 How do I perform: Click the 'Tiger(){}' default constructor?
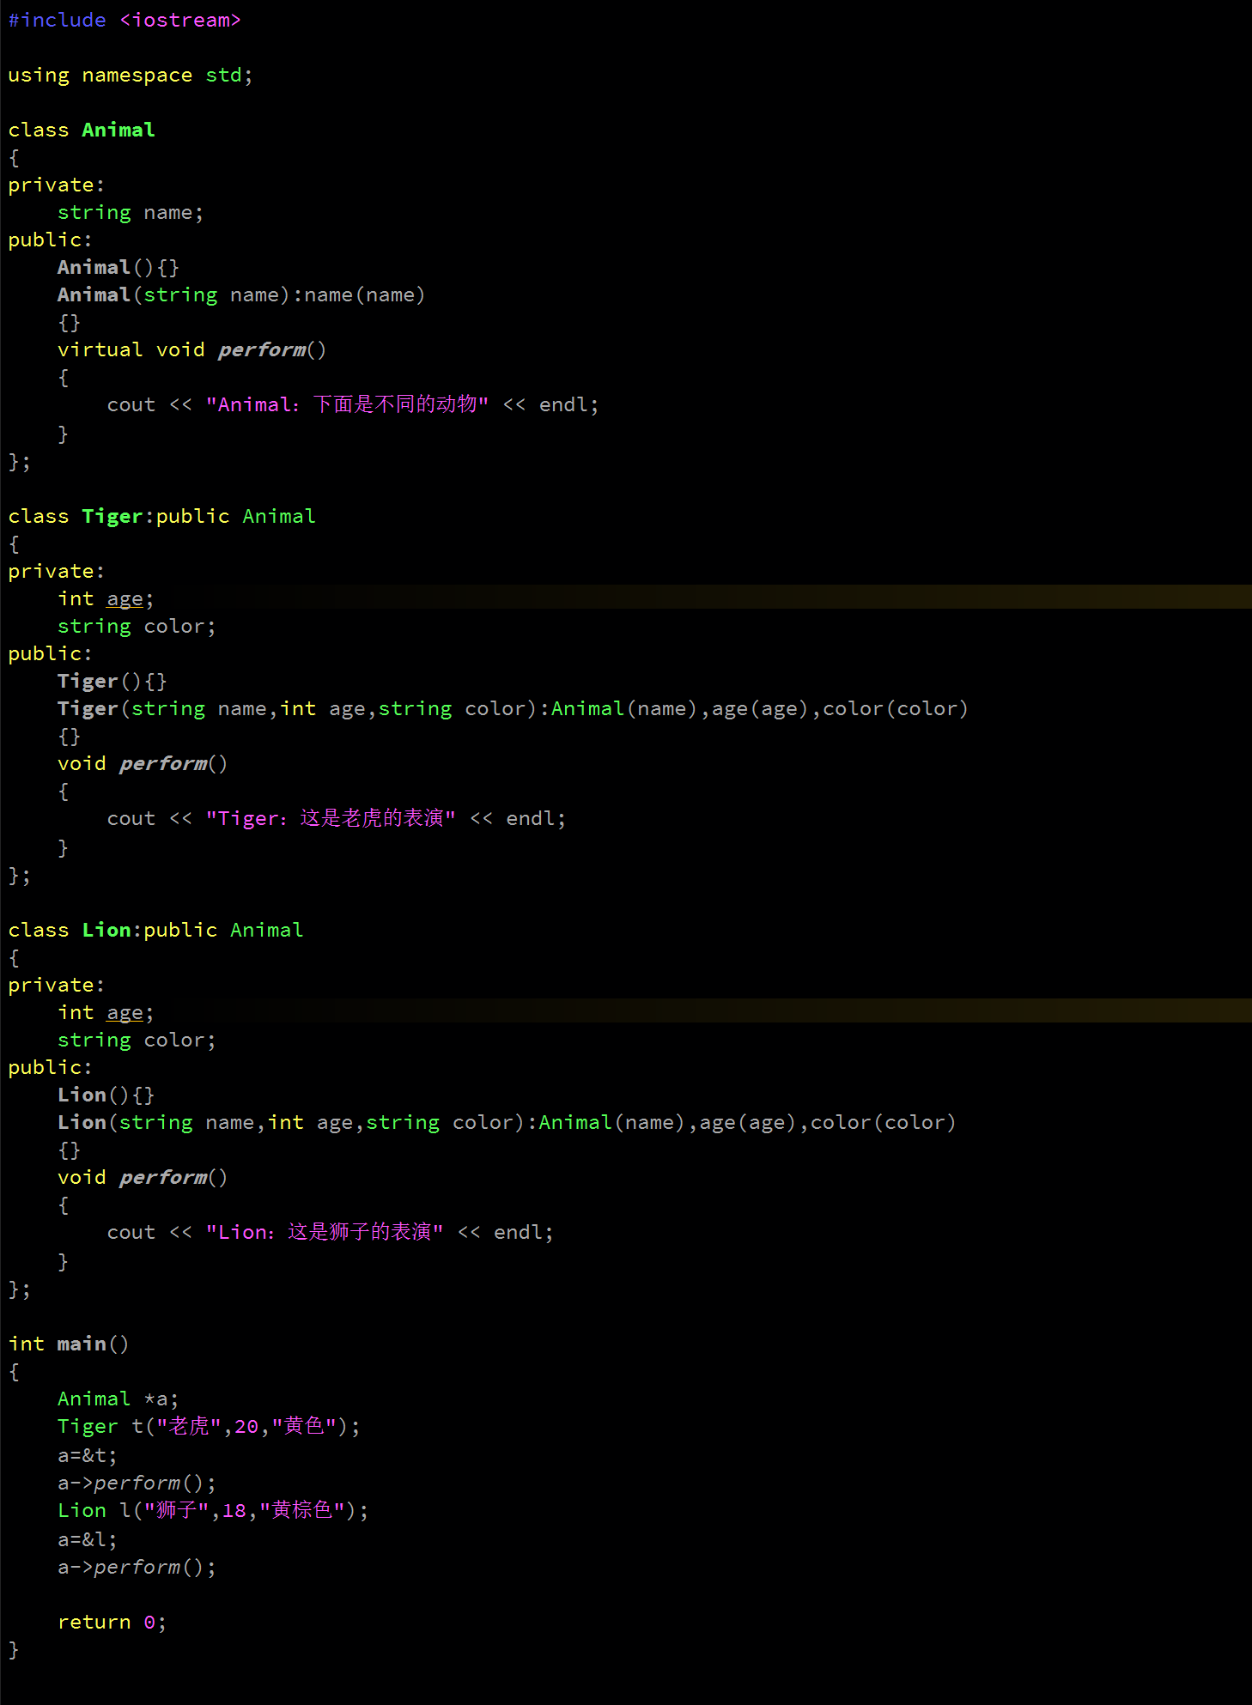click(x=112, y=681)
